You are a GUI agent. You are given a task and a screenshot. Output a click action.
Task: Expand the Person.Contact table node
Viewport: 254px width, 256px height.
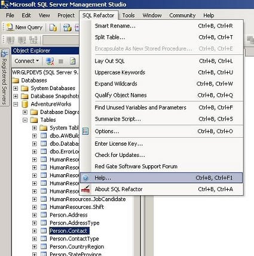coord(35,231)
